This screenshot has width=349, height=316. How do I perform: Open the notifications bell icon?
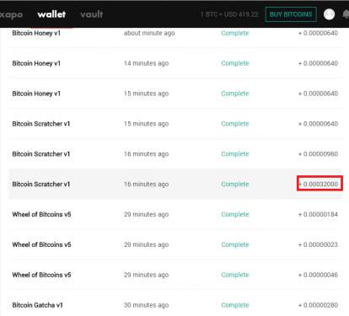pyautogui.click(x=346, y=14)
